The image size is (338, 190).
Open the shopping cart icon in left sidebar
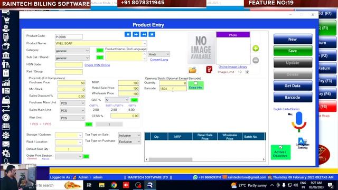(6, 20)
